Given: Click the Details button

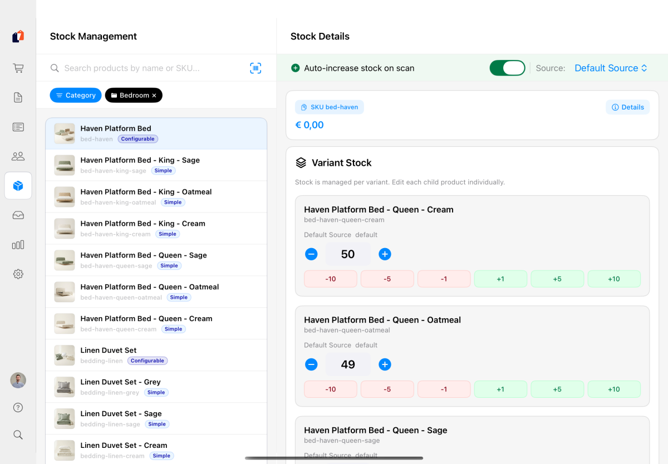Looking at the screenshot, I should tap(627, 107).
